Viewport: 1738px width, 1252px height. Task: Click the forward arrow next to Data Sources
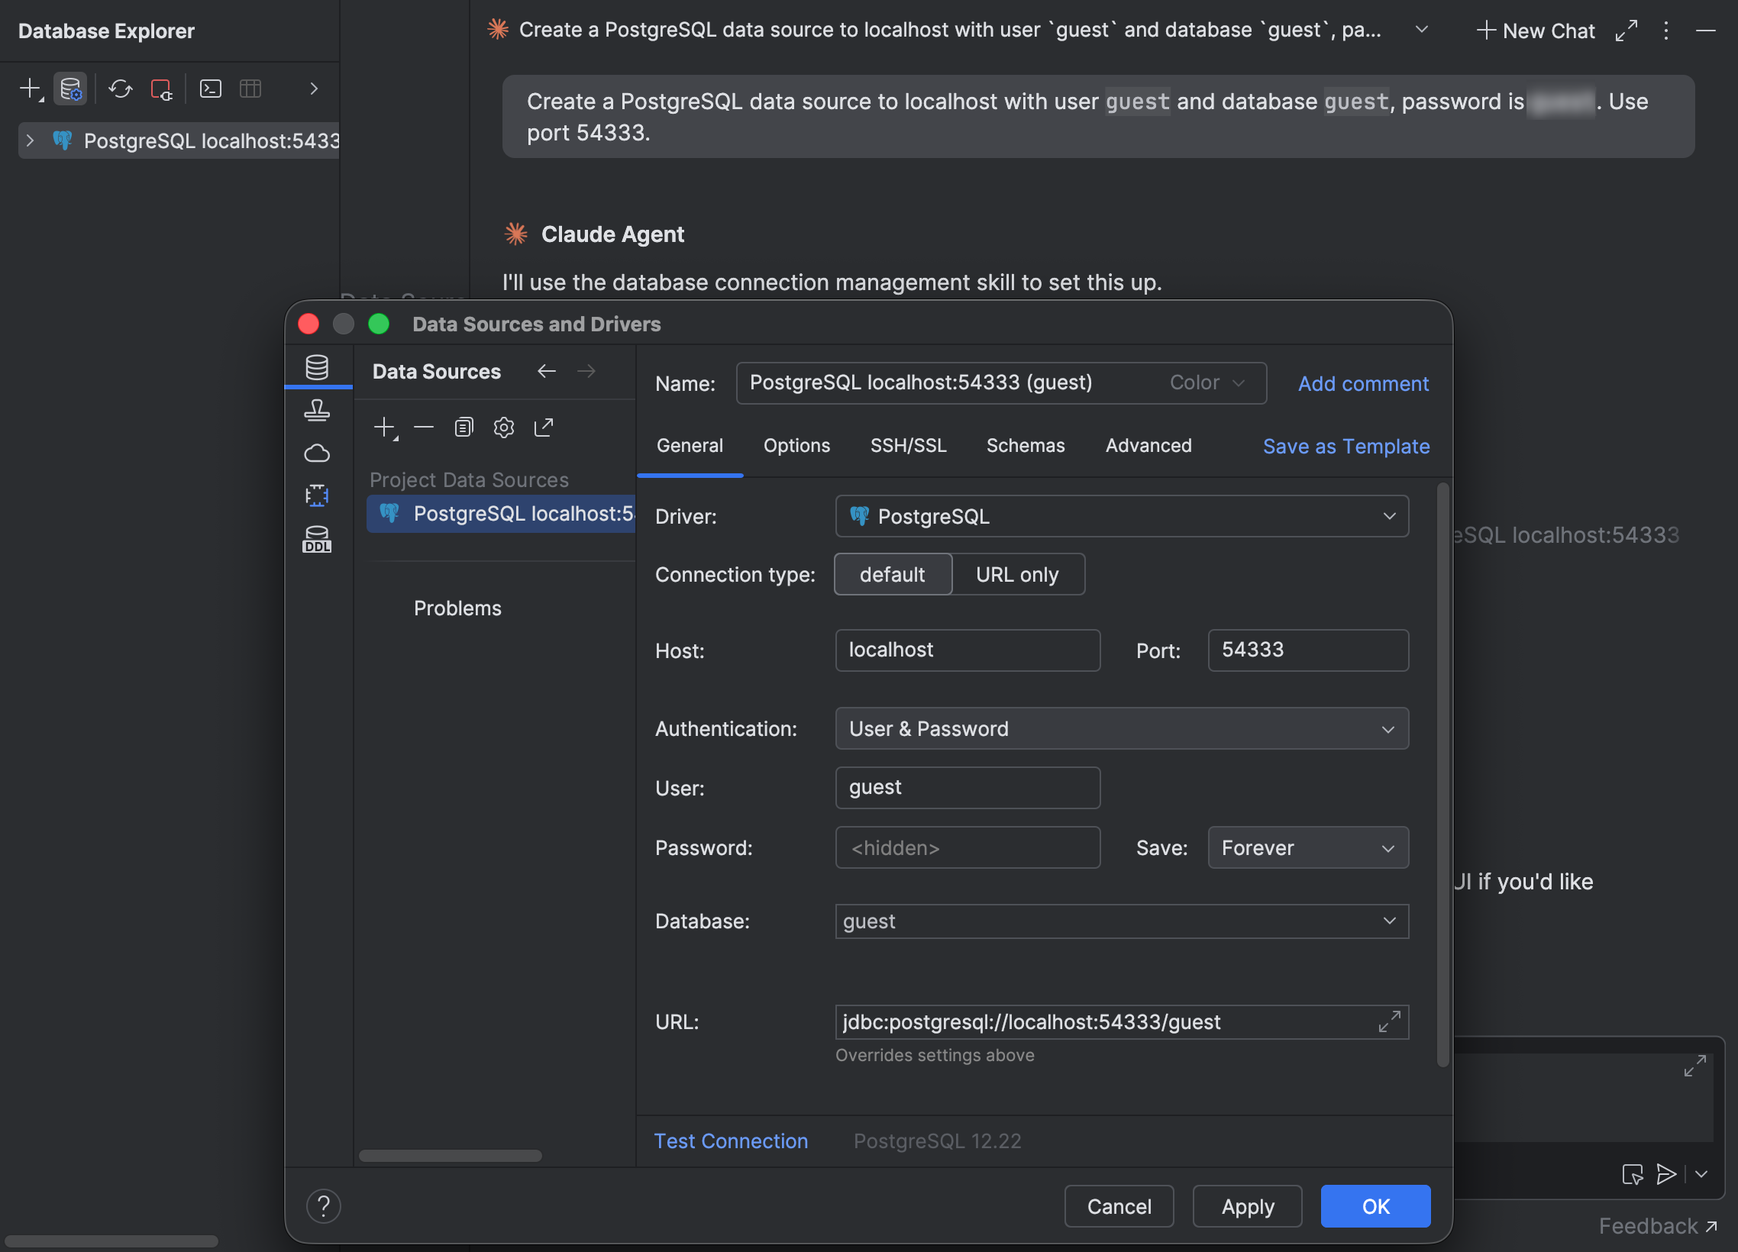point(586,372)
